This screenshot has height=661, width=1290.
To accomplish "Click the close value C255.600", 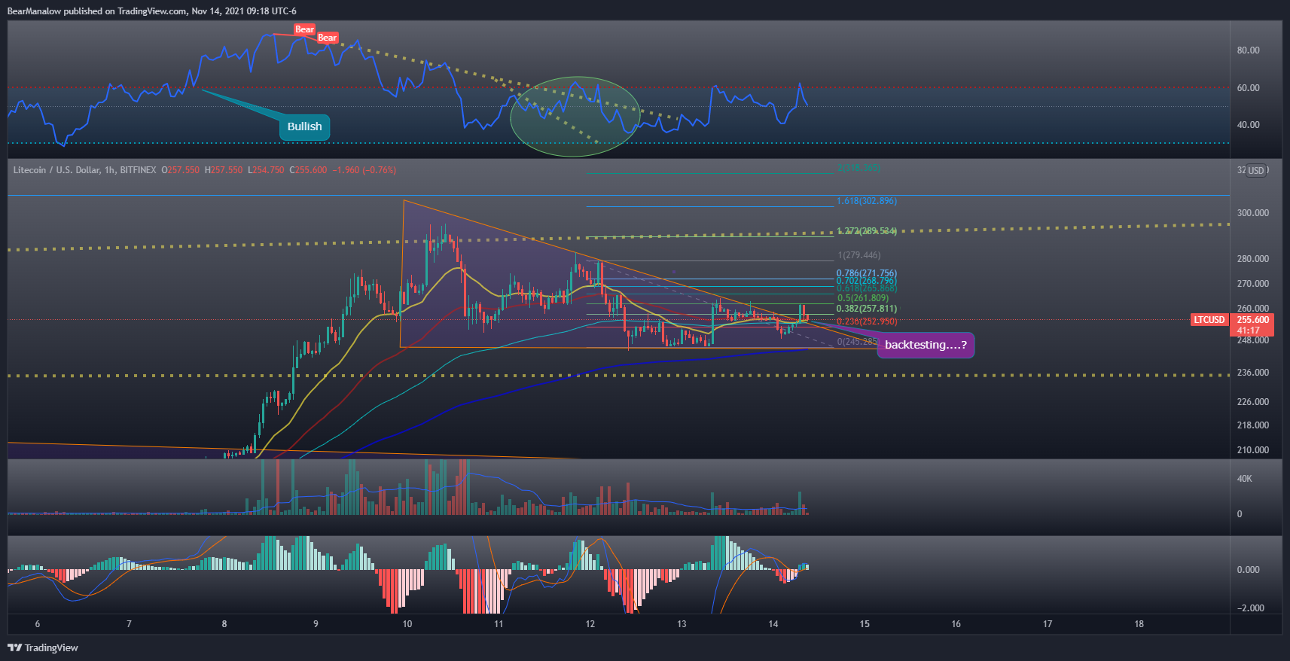I will pos(308,170).
